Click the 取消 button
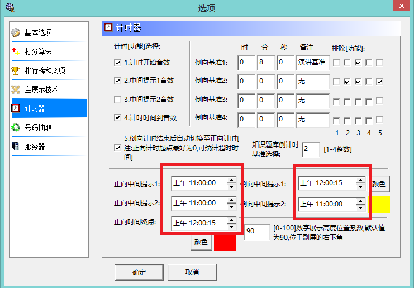The height and width of the screenshot is (288, 414). [192, 272]
